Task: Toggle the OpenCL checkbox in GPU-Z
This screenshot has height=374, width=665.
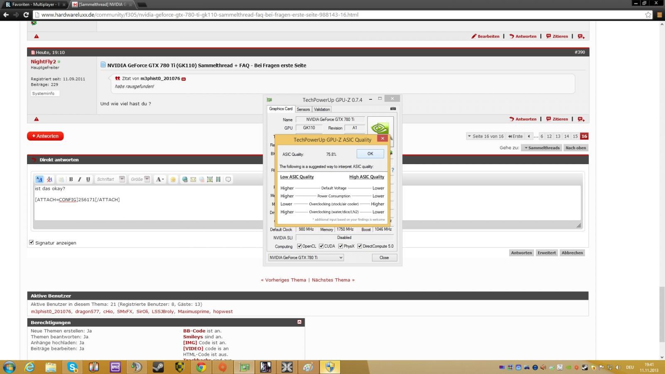Action: click(x=299, y=246)
